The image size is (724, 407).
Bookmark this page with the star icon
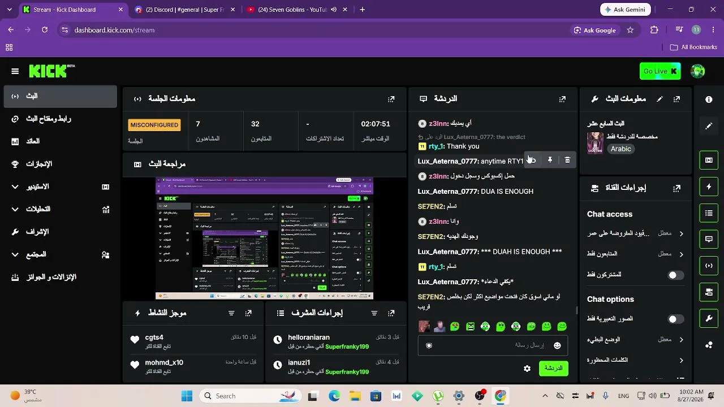(x=630, y=30)
